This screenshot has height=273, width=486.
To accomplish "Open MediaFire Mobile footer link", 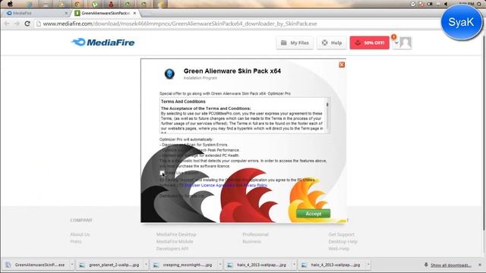I will pos(175,241).
